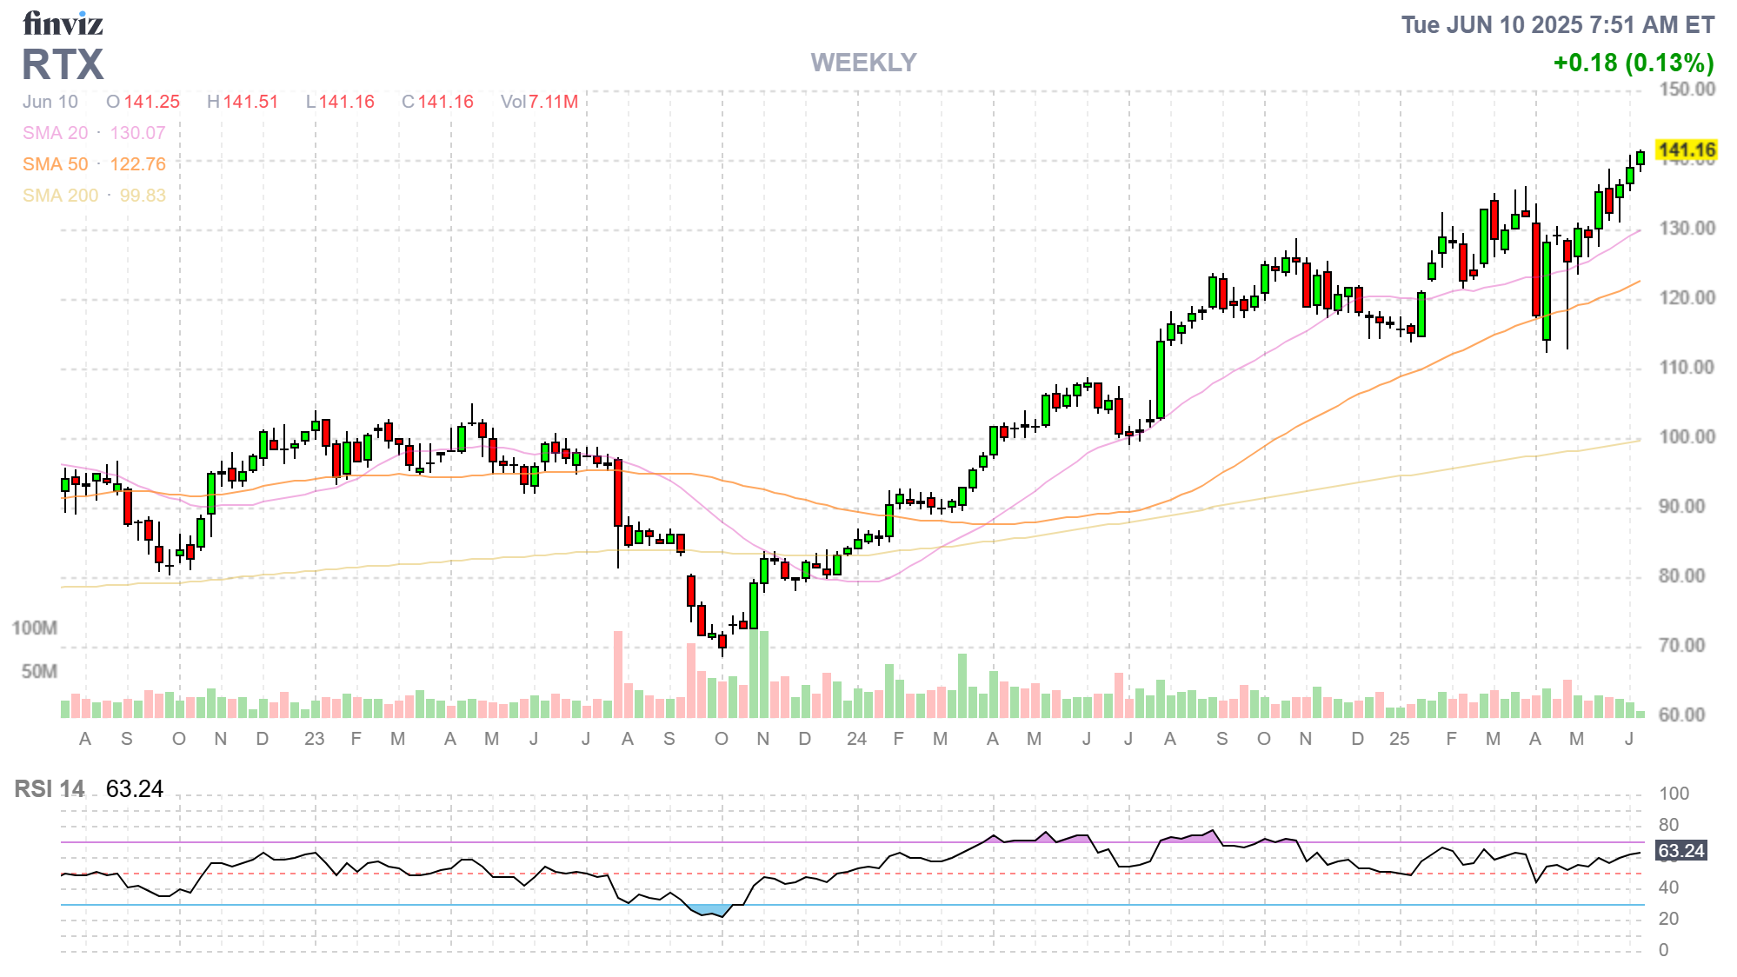Click the 24 year marker on axis
The height and width of the screenshot is (977, 1737).
coord(856,739)
